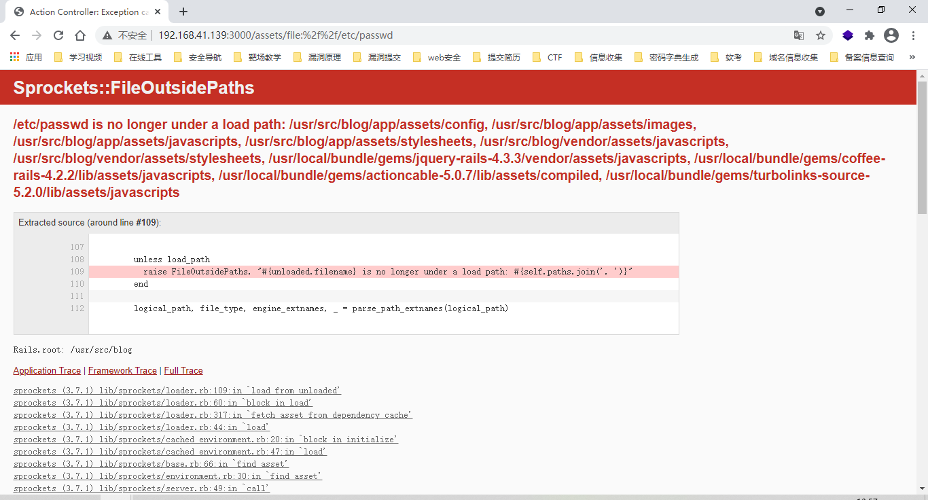928x500 pixels.
Task: Open trace line loader.rb:317 fetch_asset_from_dependency_cache
Action: coord(213,415)
